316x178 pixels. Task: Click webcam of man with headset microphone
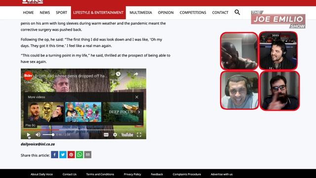[278, 50]
